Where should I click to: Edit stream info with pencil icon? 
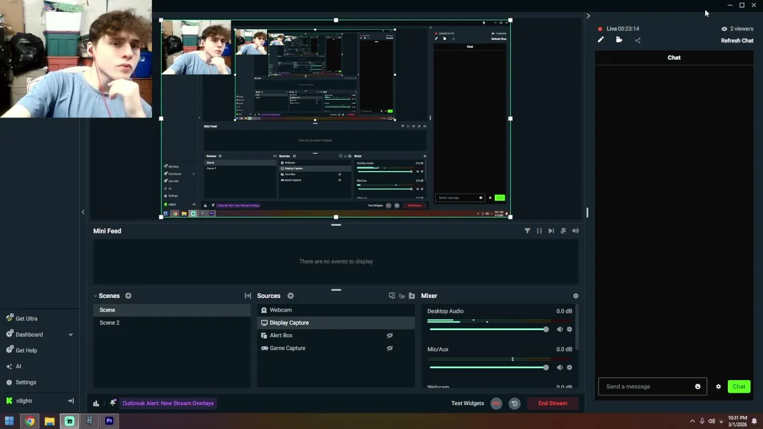tap(601, 40)
